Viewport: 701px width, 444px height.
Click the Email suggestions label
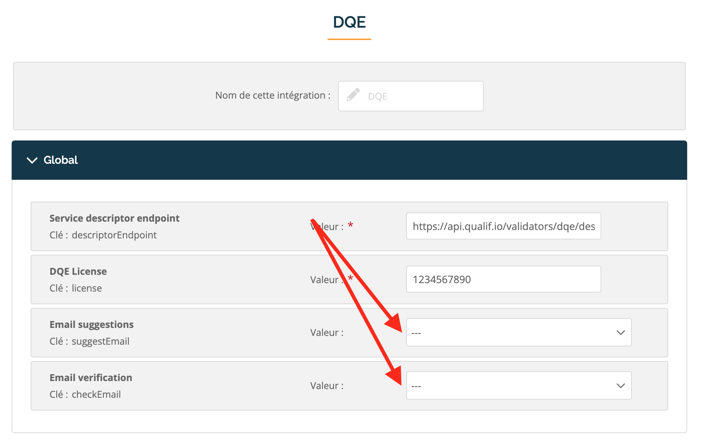[x=91, y=325]
